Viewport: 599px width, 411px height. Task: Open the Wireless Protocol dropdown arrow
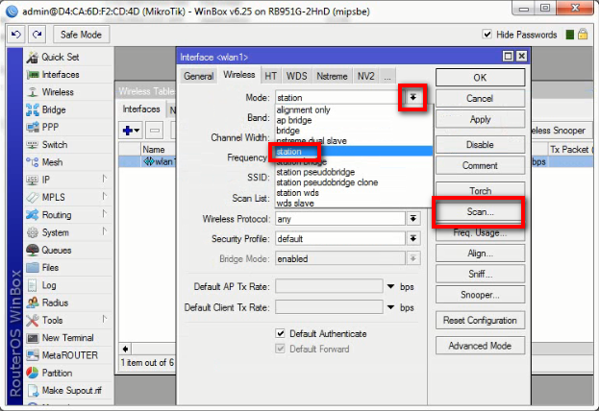click(x=413, y=219)
